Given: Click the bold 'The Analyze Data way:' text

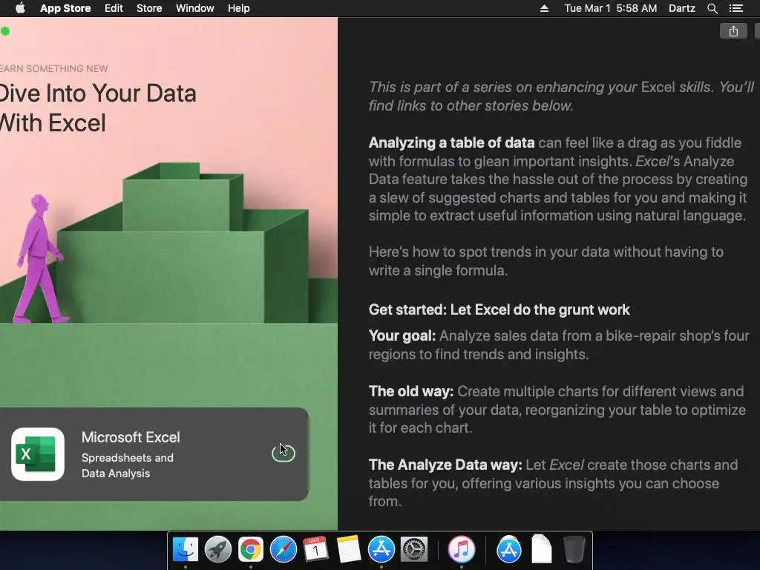Looking at the screenshot, I should pos(445,465).
